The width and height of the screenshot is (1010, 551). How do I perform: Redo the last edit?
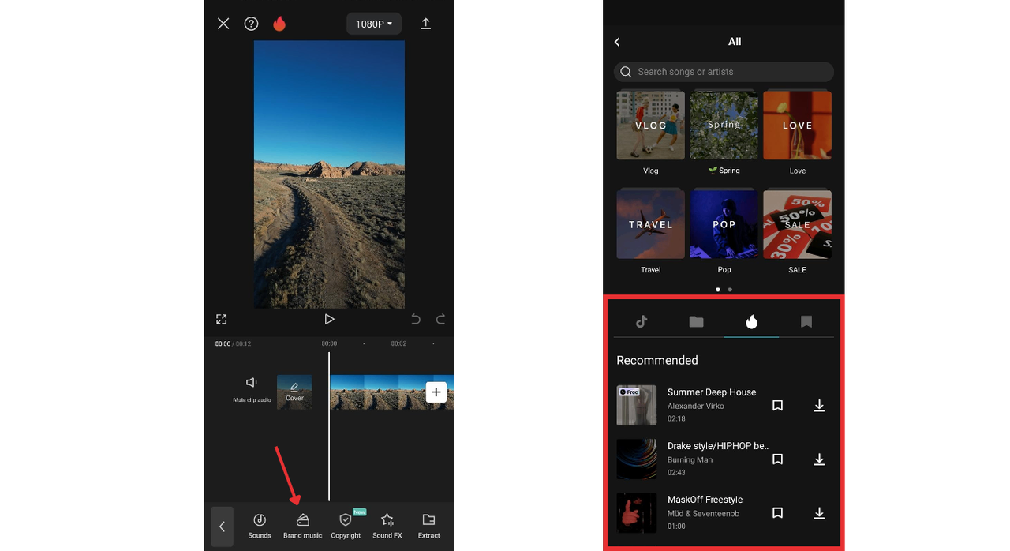(440, 319)
